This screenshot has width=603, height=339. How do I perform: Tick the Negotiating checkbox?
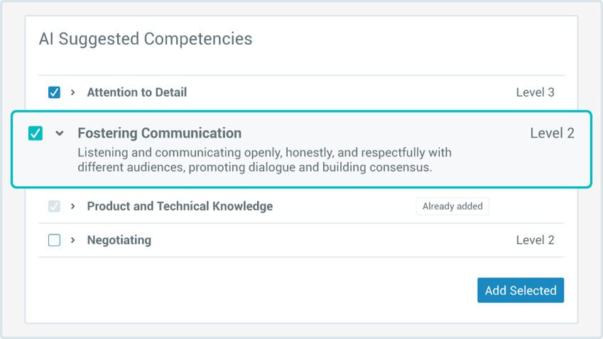click(54, 240)
